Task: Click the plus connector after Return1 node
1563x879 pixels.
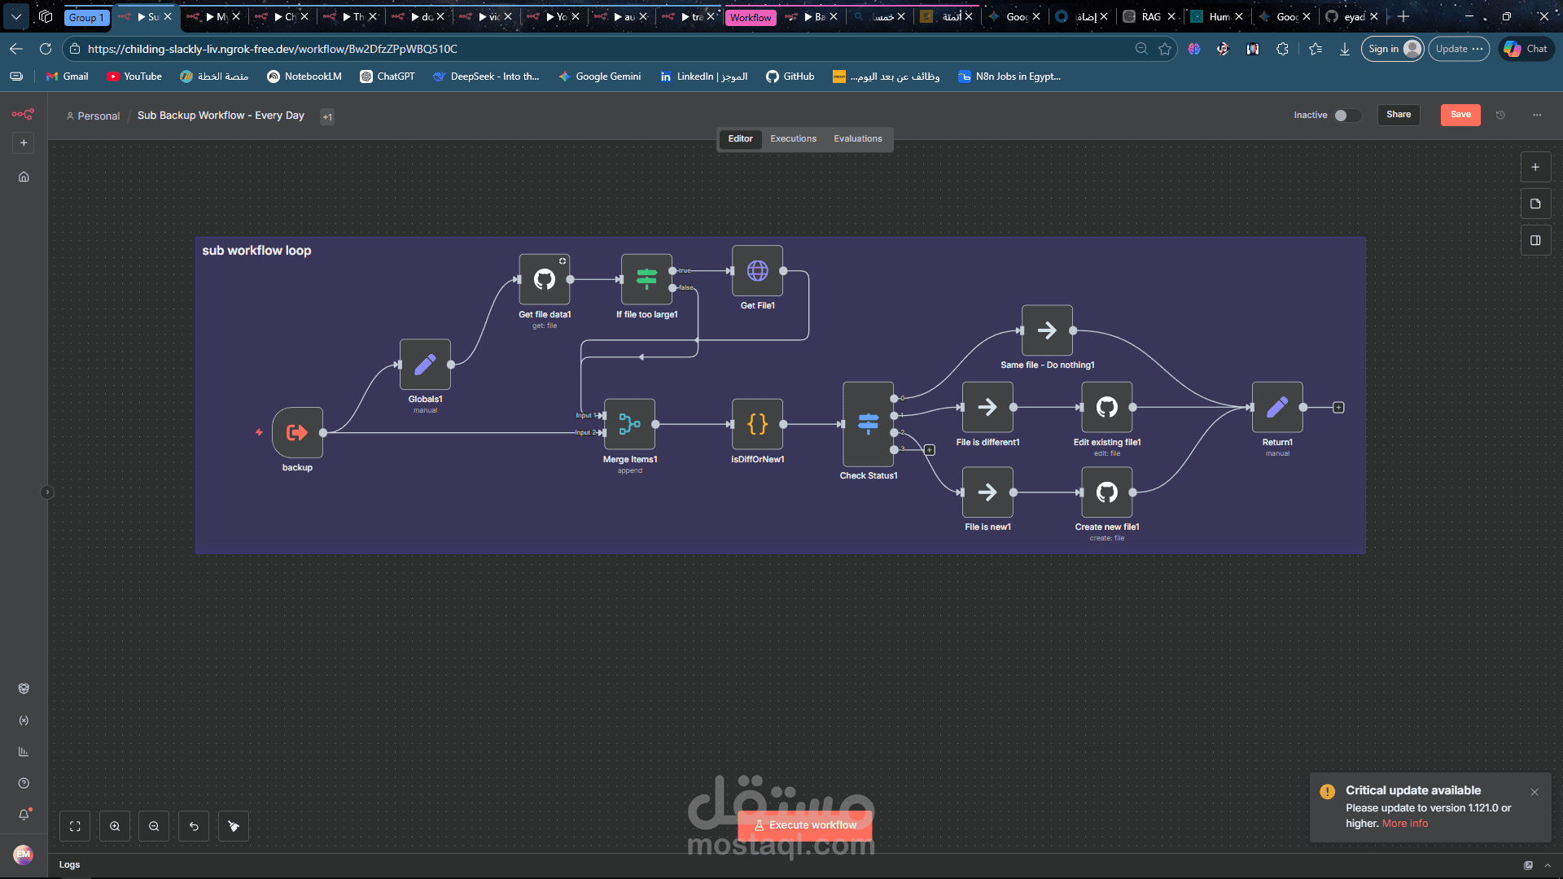Action: pyautogui.click(x=1338, y=407)
